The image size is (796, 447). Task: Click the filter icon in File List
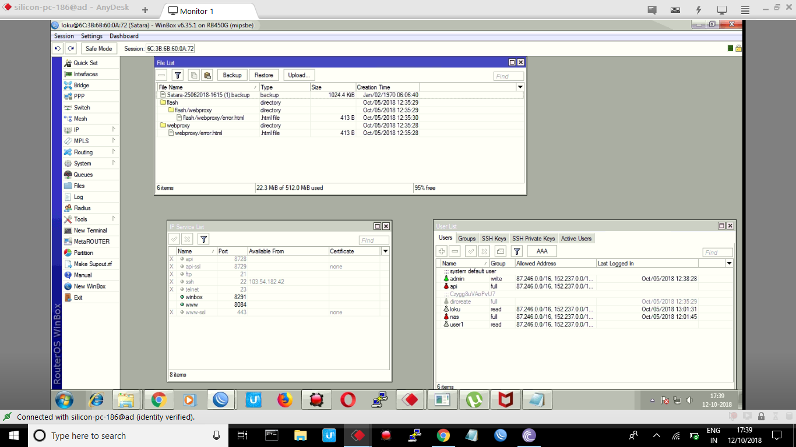pyautogui.click(x=178, y=75)
